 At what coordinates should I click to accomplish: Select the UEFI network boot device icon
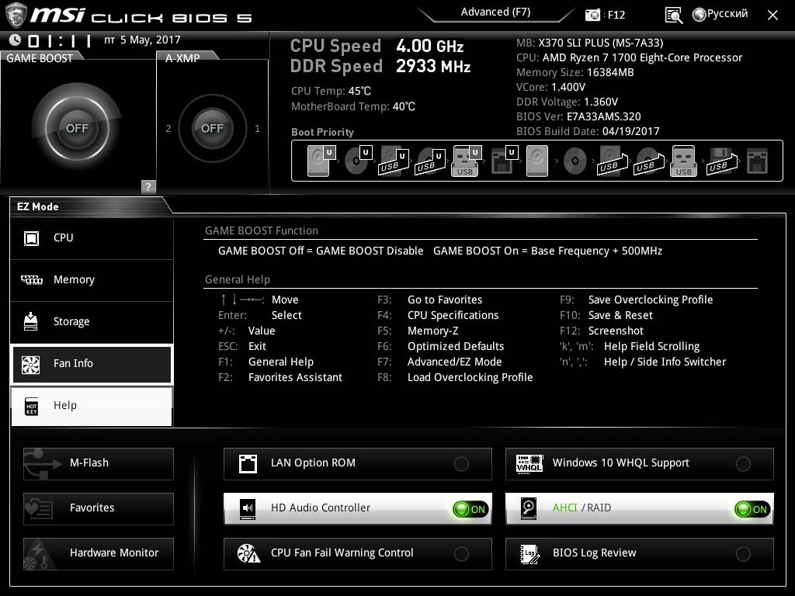tap(504, 161)
